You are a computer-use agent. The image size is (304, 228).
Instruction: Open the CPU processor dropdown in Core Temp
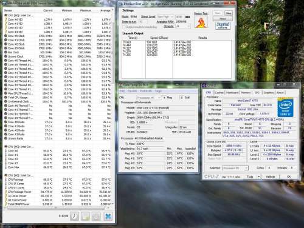coord(148,98)
